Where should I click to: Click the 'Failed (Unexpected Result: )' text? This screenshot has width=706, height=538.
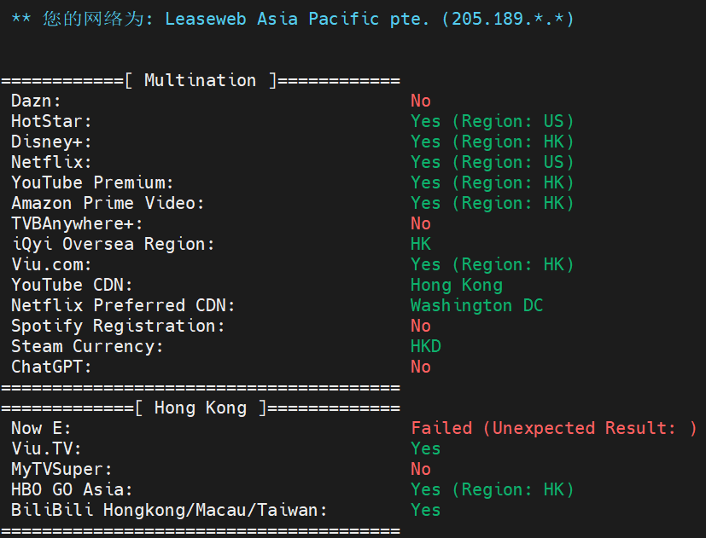553,429
